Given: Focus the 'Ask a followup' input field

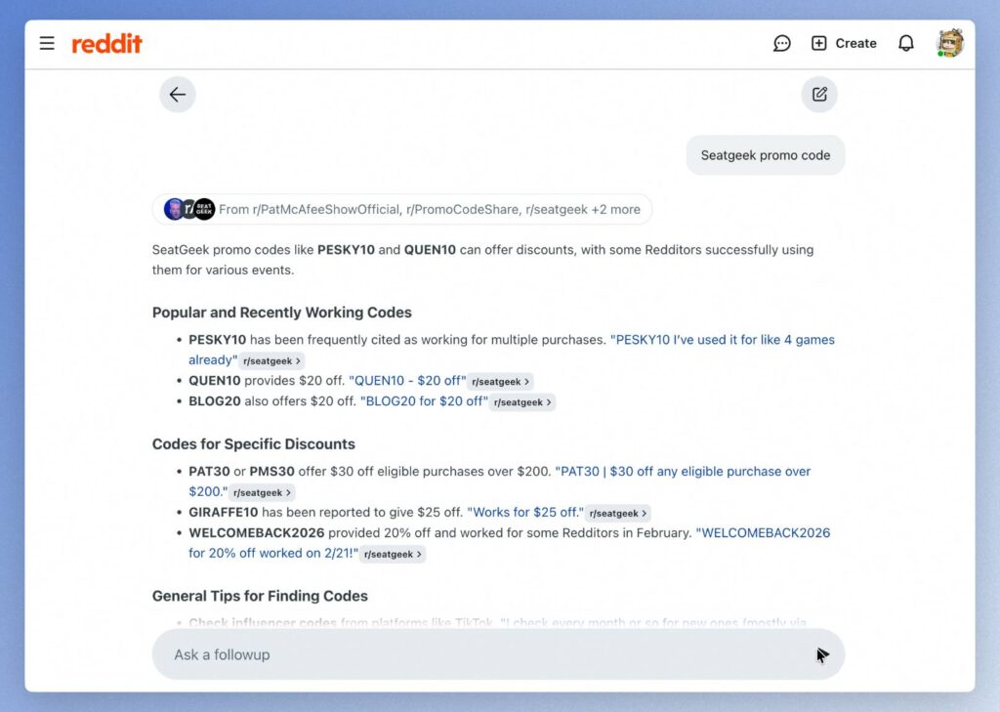Looking at the screenshot, I should point(498,654).
